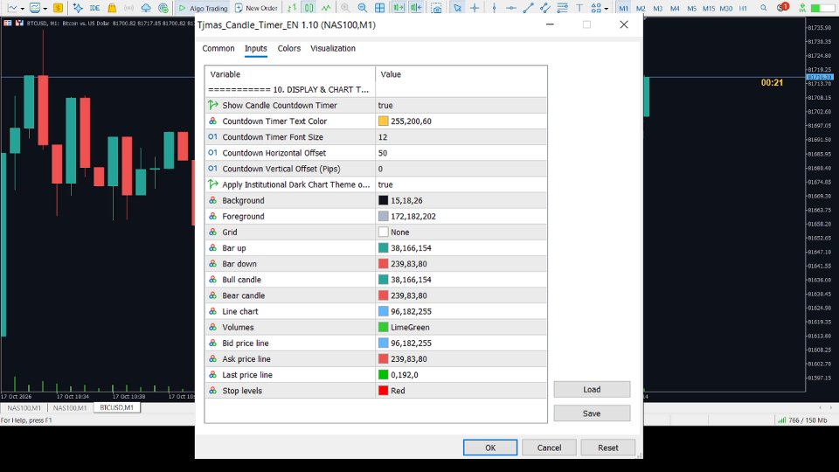Edit Countdown Vertical Offset value 0
The image size is (839, 472).
click(461, 169)
